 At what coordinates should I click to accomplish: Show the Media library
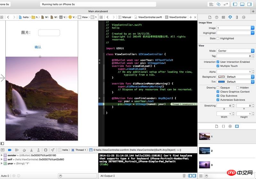237,126
